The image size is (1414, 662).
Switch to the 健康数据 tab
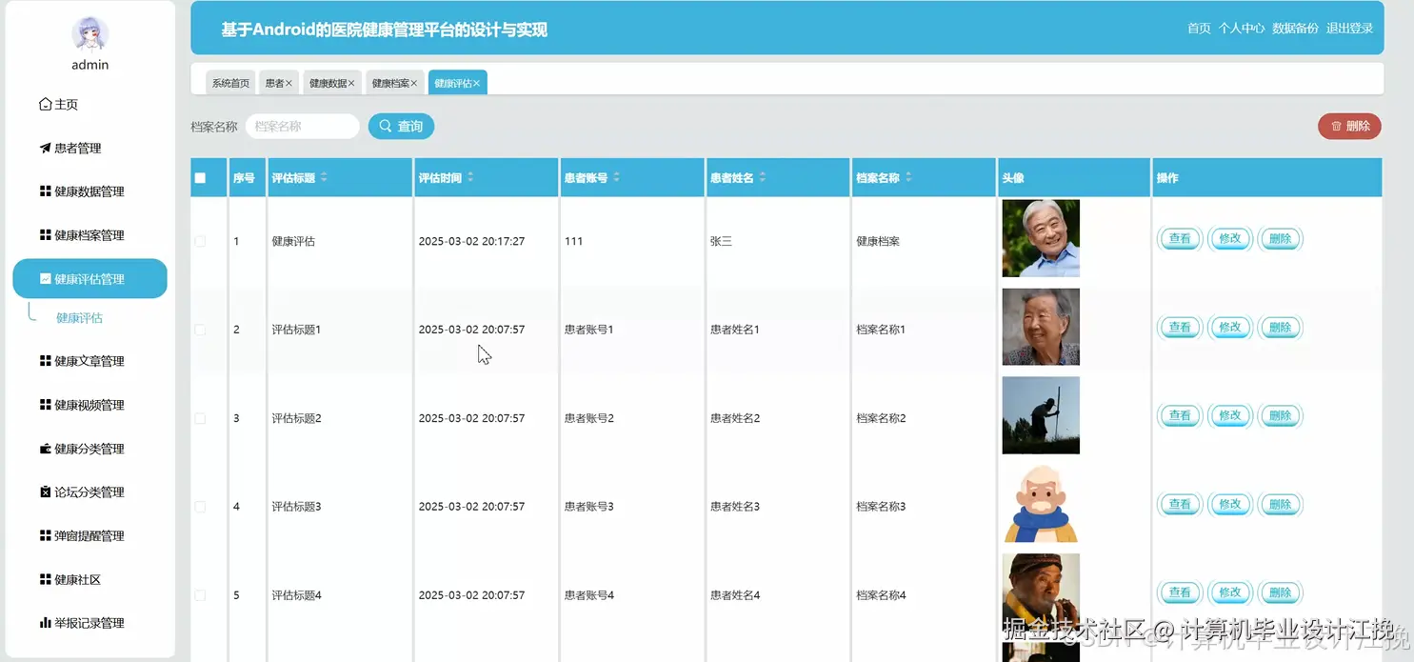pos(328,83)
